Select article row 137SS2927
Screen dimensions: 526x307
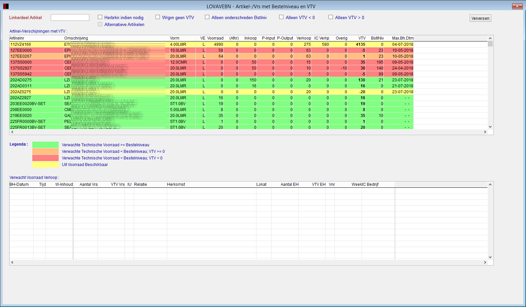tap(211, 68)
